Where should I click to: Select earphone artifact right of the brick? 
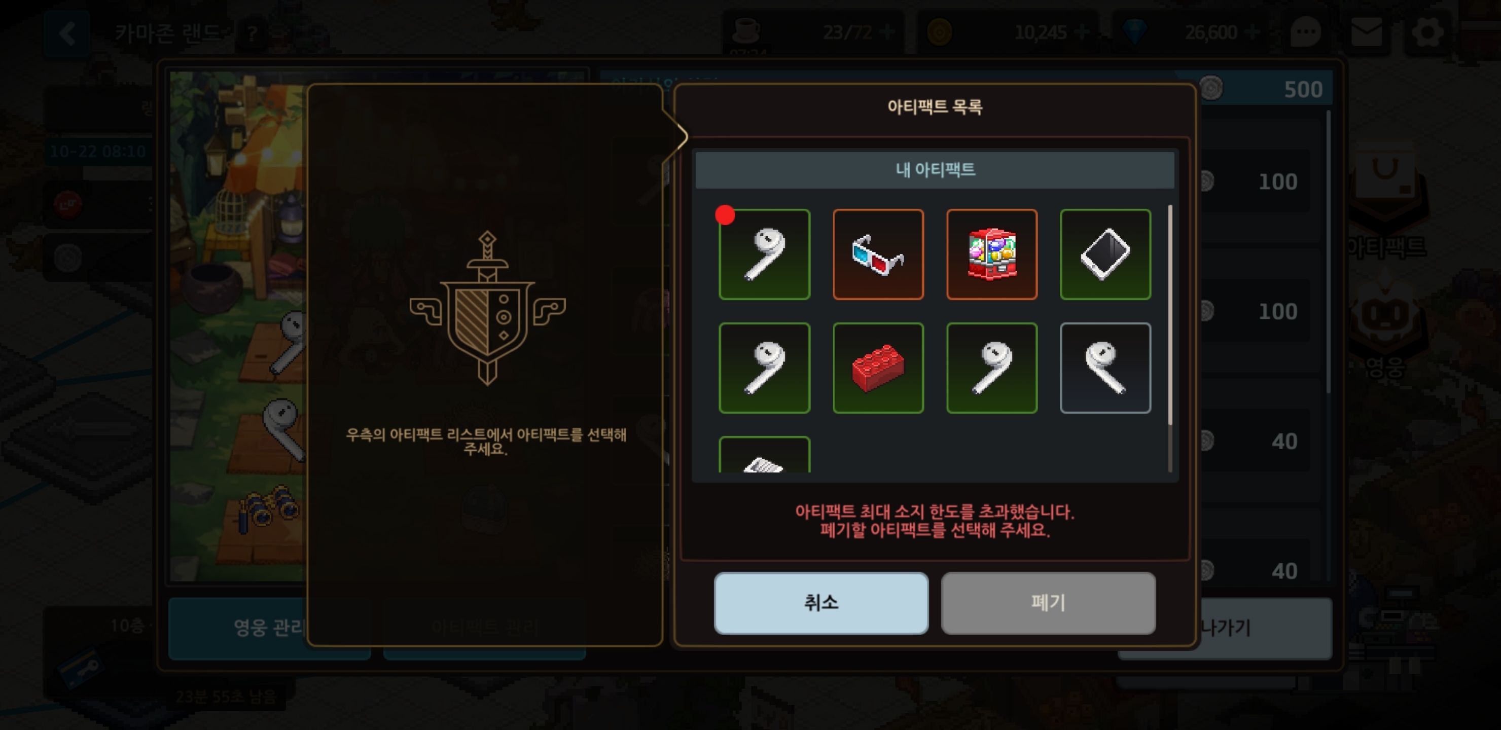coord(992,368)
